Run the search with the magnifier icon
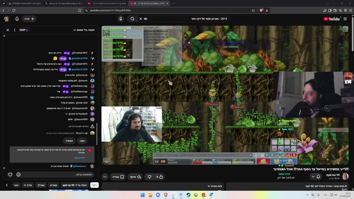 (x=132, y=19)
